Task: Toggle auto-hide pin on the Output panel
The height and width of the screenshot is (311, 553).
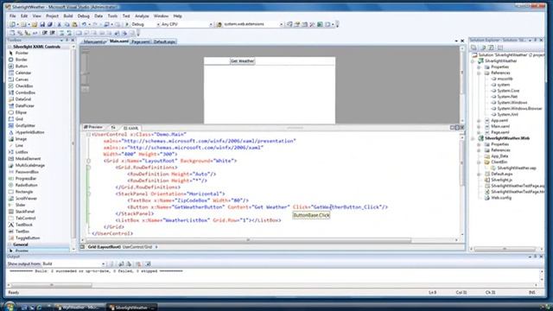Action: click(536, 257)
